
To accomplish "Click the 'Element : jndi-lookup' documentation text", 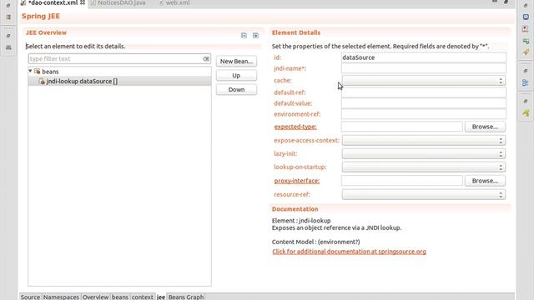I will (301, 220).
